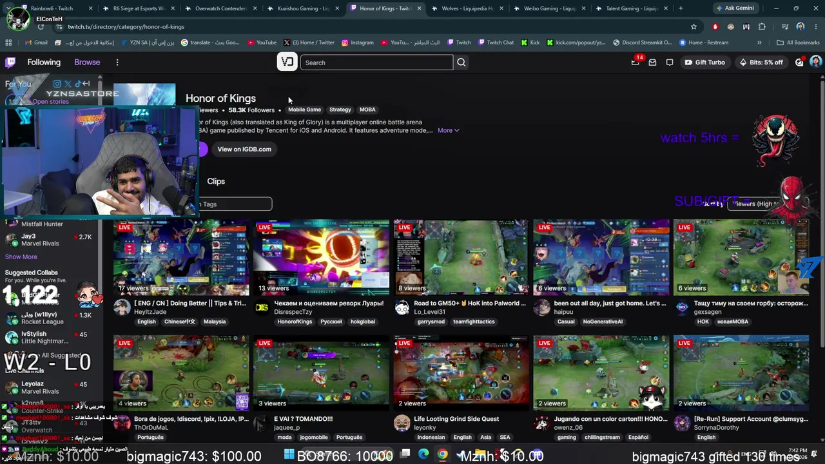The height and width of the screenshot is (464, 825).
Task: Expand the description with More chevron
Action: pyautogui.click(x=448, y=130)
